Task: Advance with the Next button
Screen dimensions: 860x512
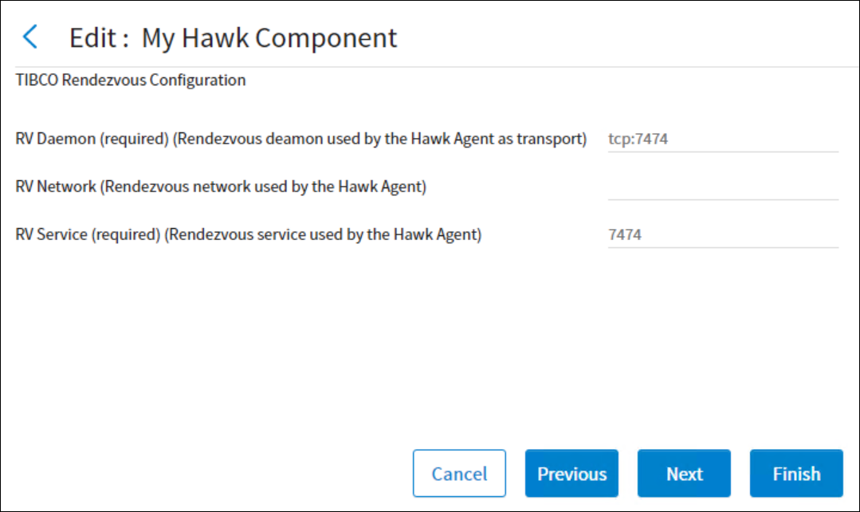Action: (684, 474)
